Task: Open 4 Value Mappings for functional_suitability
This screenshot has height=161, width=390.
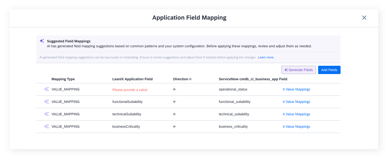Action: click(296, 102)
